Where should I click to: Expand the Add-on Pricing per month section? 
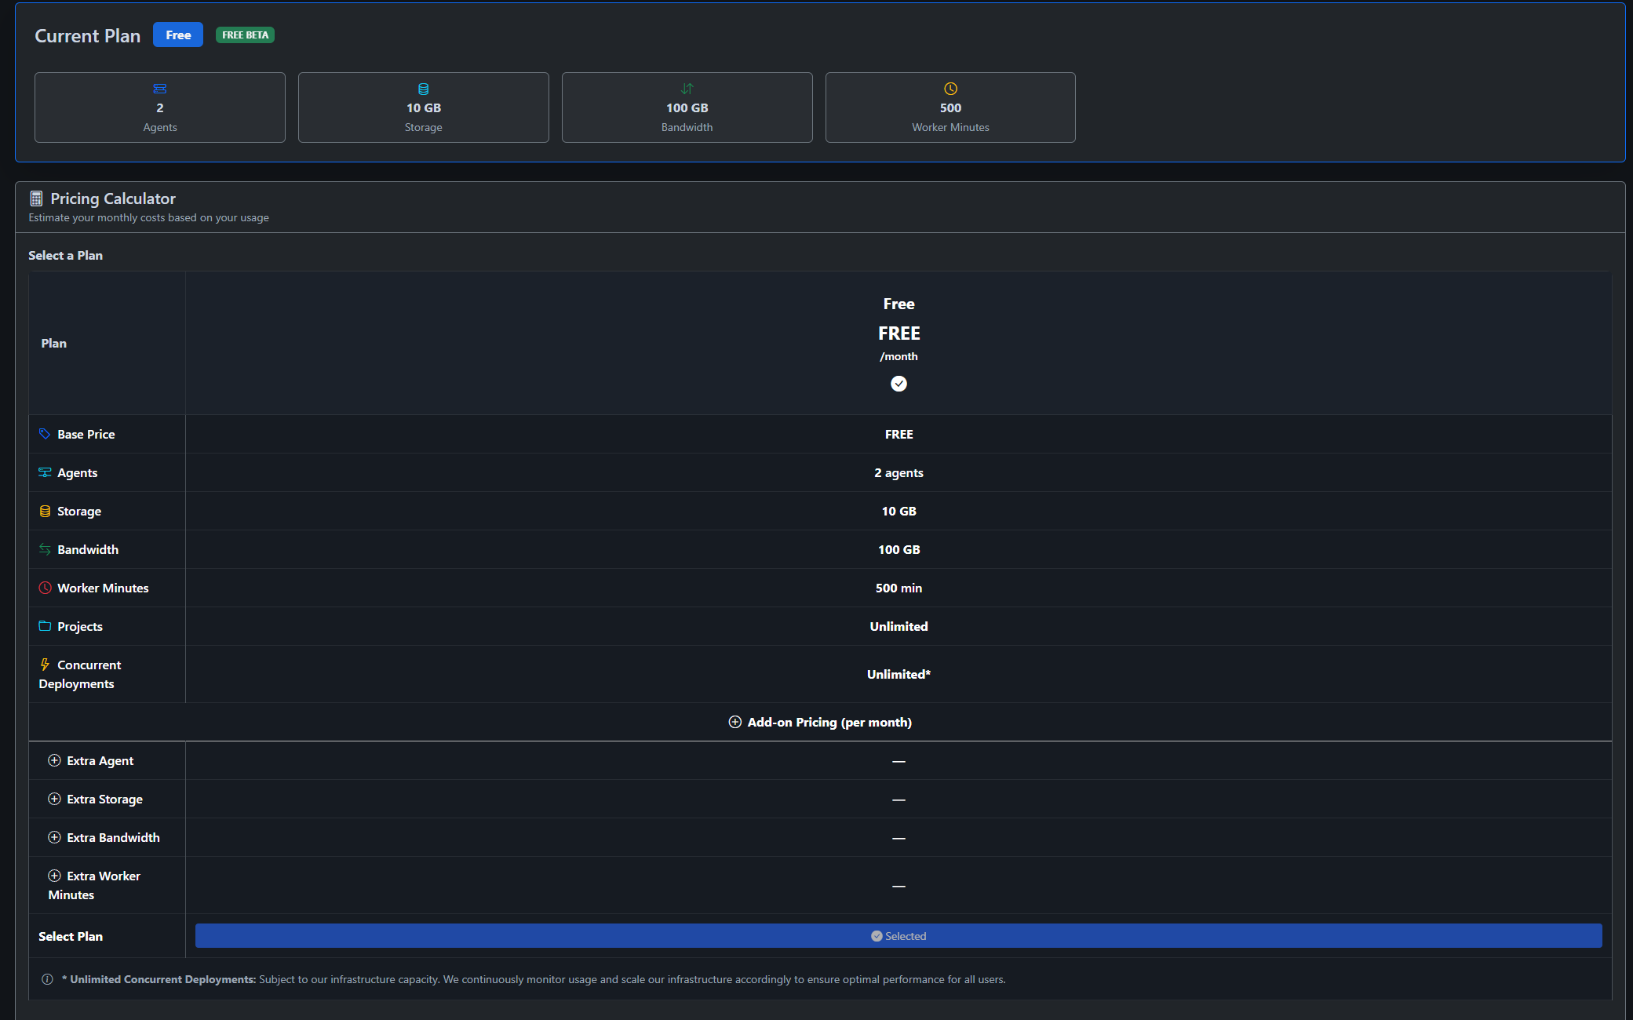pos(821,722)
